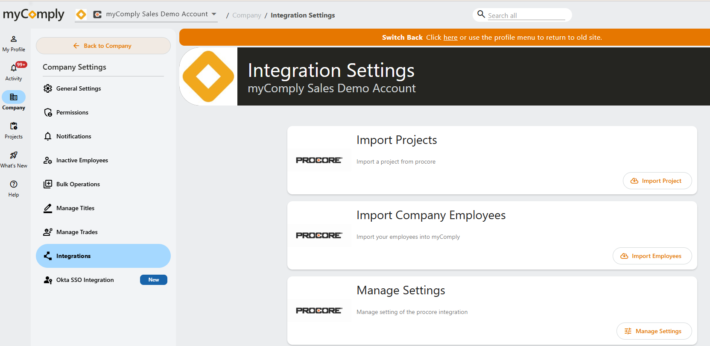Screen dimensions: 710x346
Task: Select myComply Sales Demo Account selector
Action: tap(146, 15)
